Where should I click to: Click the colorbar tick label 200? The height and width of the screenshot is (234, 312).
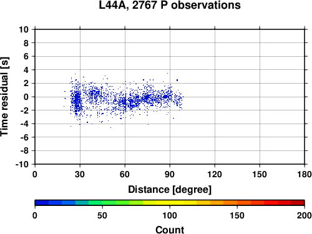click(304, 215)
